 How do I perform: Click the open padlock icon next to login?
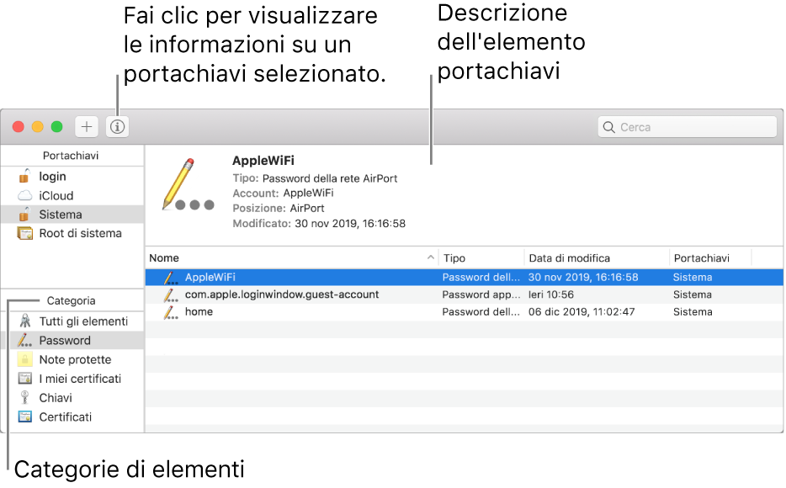tap(24, 176)
